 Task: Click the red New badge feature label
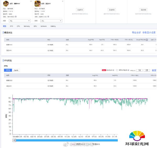click(104, 70)
